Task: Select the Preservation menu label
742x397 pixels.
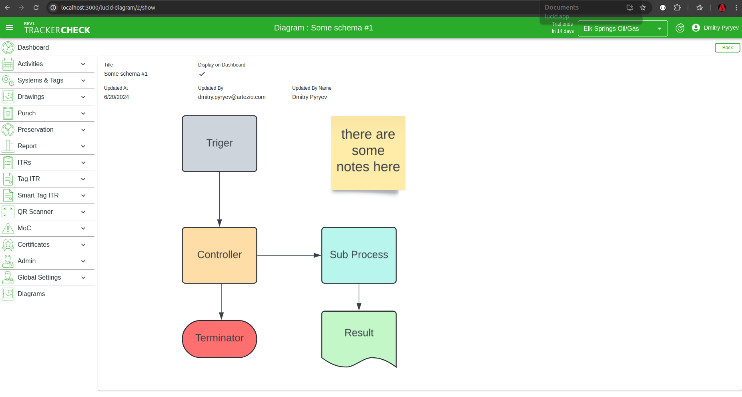Action: (36, 130)
